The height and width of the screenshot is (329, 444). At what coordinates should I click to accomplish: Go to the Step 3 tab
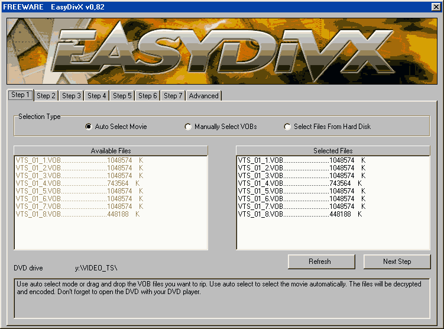(x=72, y=96)
